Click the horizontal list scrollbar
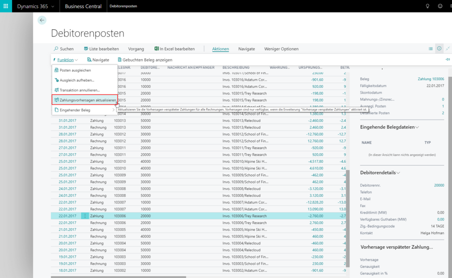The image size is (452, 278). click(118, 277)
